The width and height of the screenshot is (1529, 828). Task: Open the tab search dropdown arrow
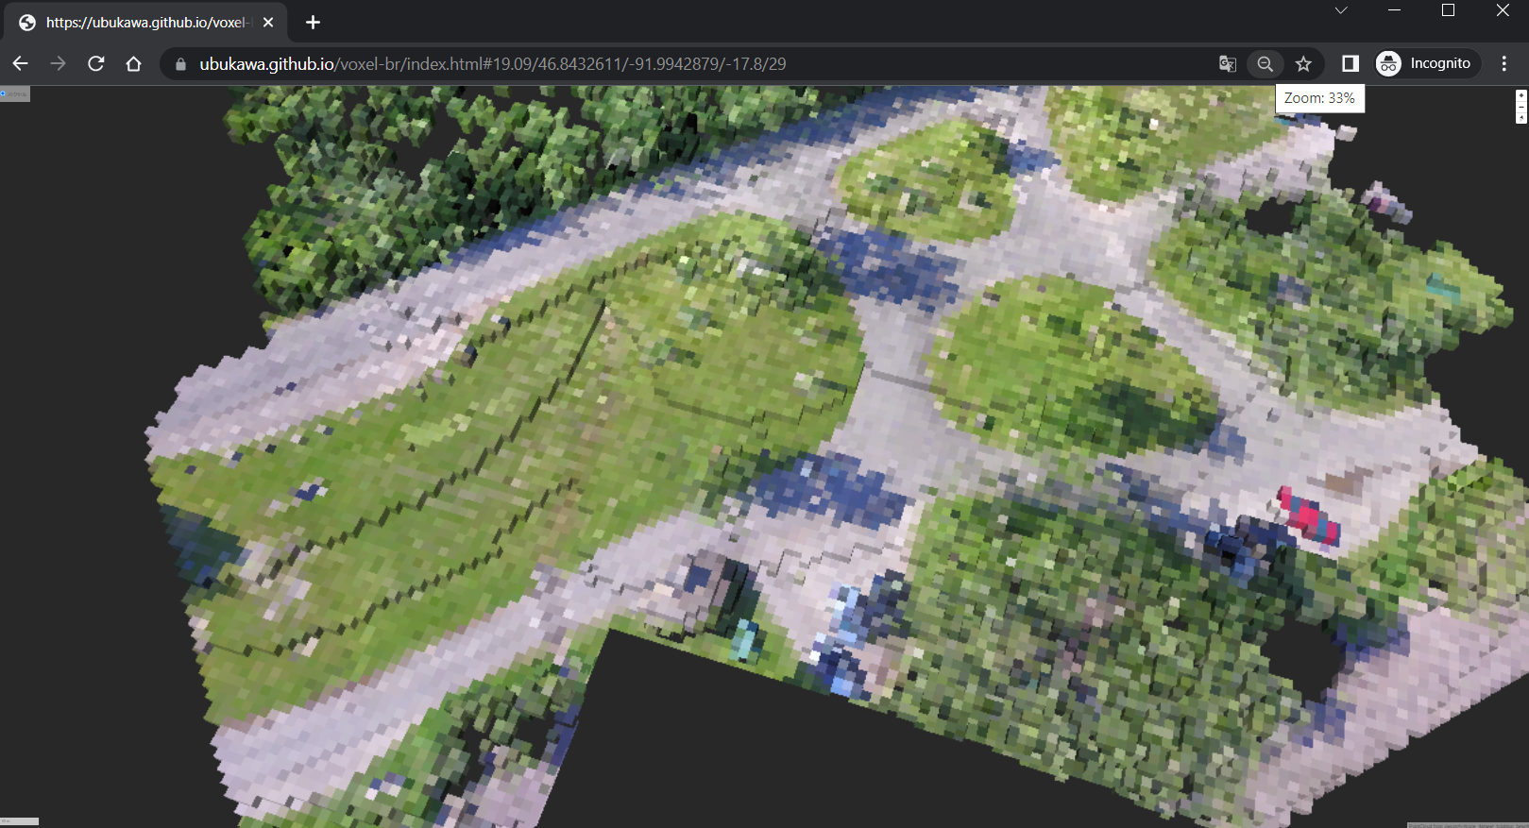[x=1341, y=10]
